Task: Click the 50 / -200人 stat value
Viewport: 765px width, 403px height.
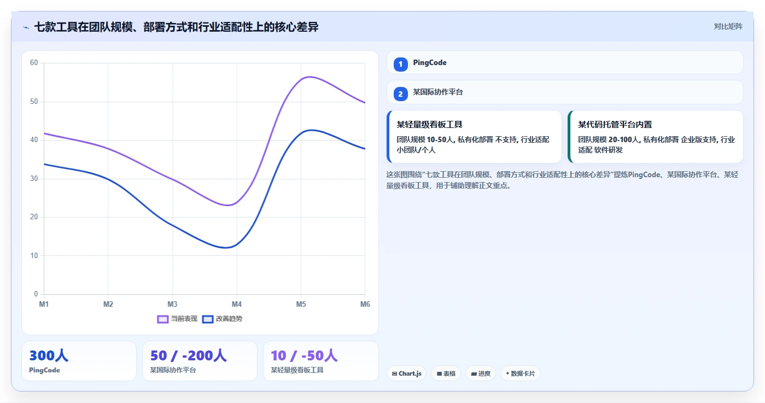Action: (188, 355)
